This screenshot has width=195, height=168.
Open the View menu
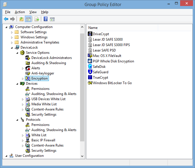(x=33, y=12)
